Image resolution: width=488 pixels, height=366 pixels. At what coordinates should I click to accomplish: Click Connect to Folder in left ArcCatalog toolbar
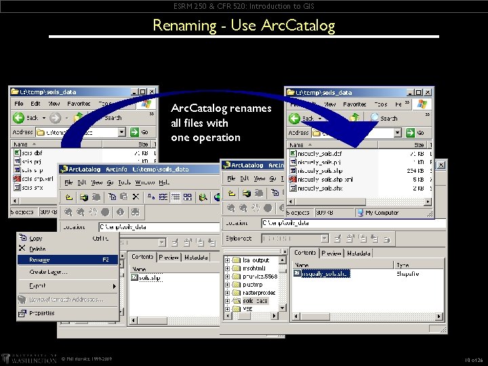[x=84, y=197]
